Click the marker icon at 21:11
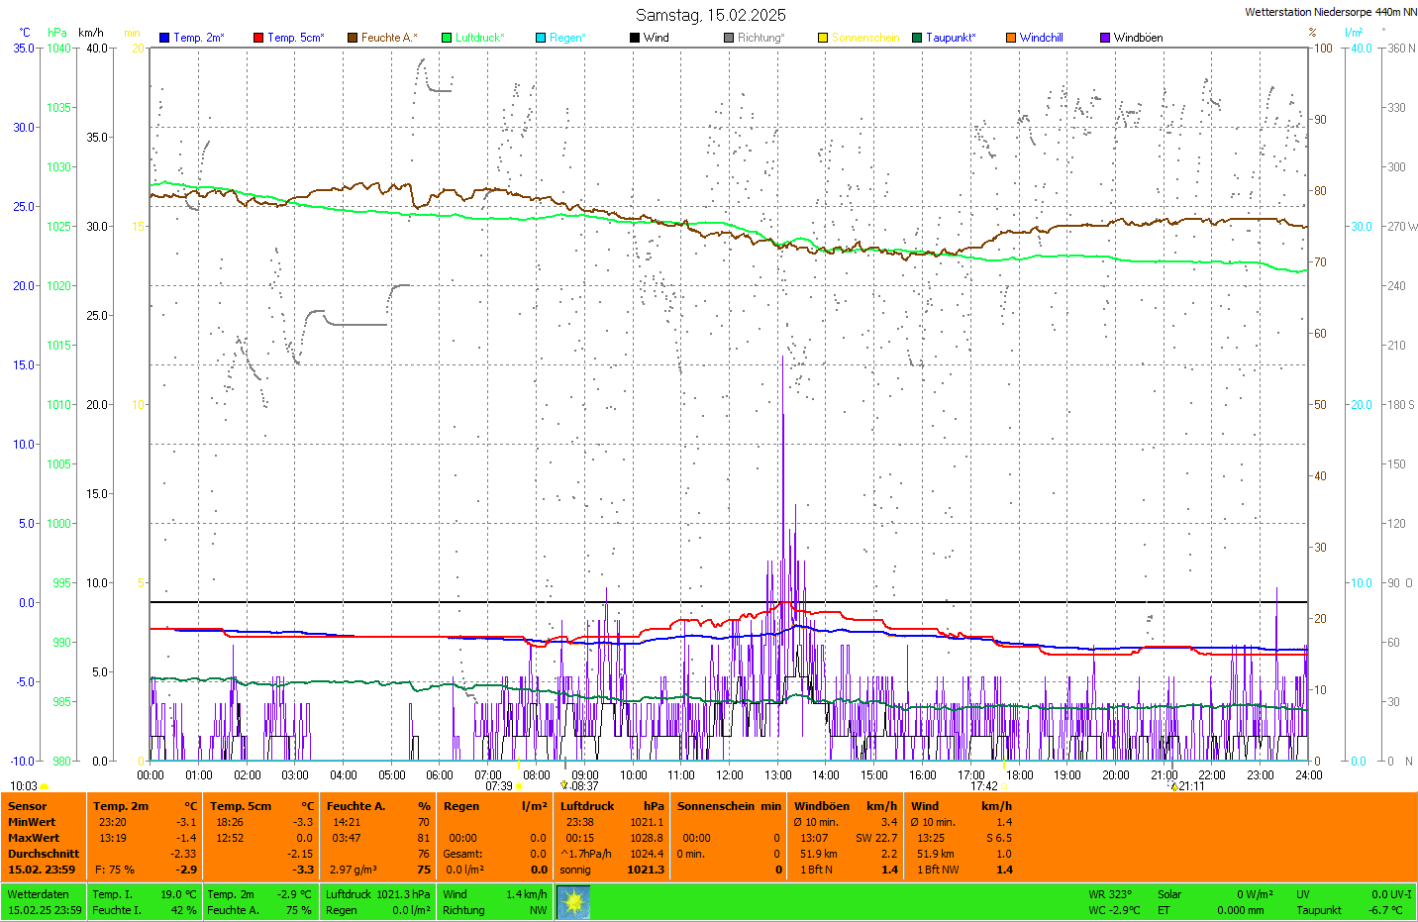Screen dimensions: 1418x922 tap(1174, 786)
